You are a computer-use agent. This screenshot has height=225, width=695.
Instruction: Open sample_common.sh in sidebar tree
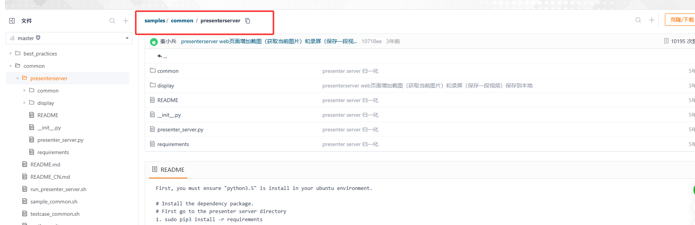point(54,201)
